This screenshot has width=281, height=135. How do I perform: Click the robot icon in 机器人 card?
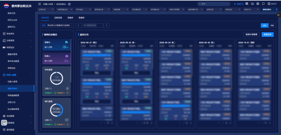pos(67,56)
